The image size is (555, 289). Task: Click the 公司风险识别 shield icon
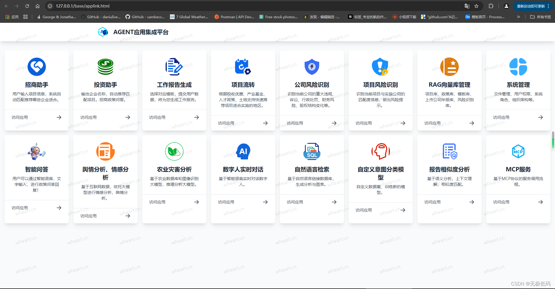pos(312,67)
